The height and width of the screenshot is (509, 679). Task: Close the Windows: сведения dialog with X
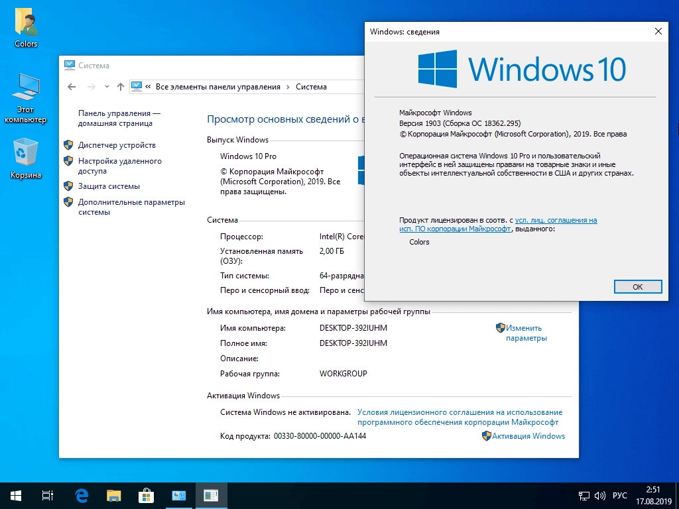pos(658,31)
